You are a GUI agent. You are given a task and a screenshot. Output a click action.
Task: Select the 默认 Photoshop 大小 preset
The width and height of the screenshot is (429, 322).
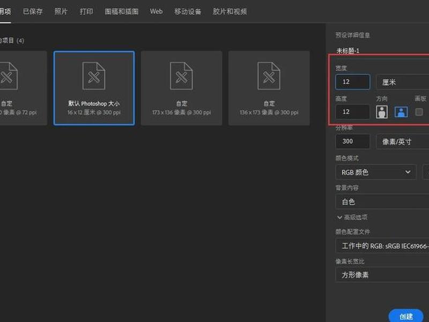pyautogui.click(x=94, y=88)
